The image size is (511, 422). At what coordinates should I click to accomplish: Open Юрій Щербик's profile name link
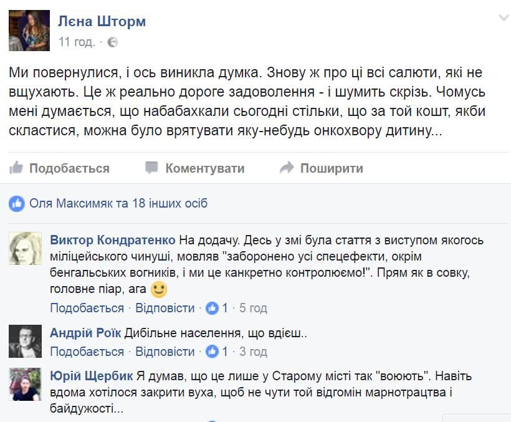click(x=91, y=377)
